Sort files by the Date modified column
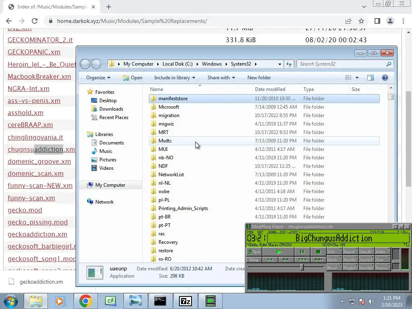 [x=276, y=89]
